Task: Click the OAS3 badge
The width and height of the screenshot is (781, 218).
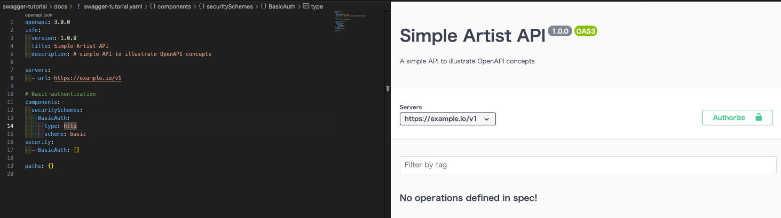Action: coord(586,31)
